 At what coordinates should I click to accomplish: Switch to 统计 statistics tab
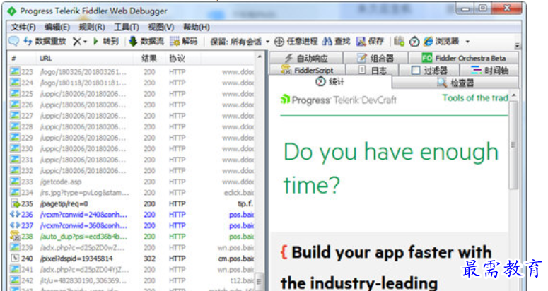click(x=330, y=82)
